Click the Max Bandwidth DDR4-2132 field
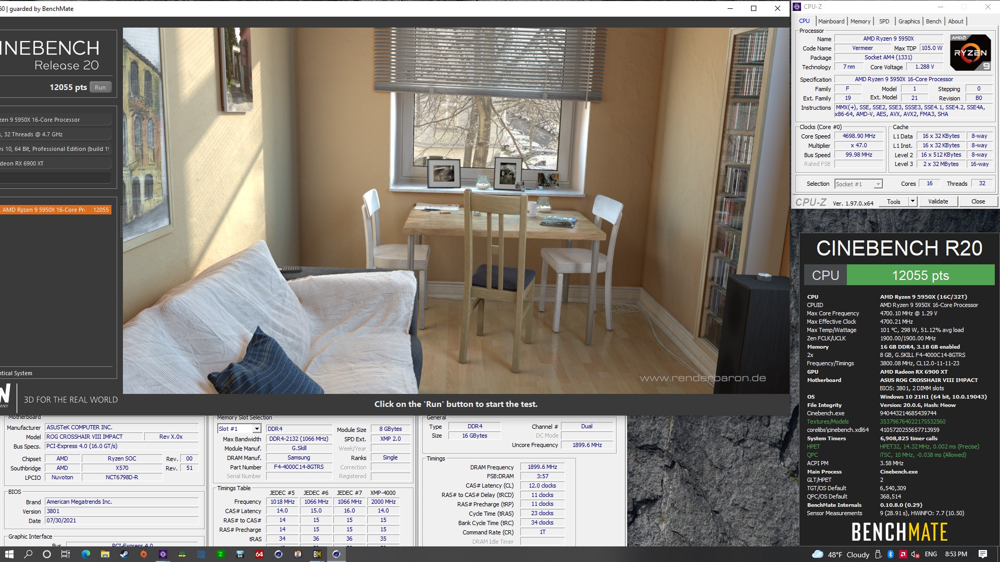 (299, 439)
